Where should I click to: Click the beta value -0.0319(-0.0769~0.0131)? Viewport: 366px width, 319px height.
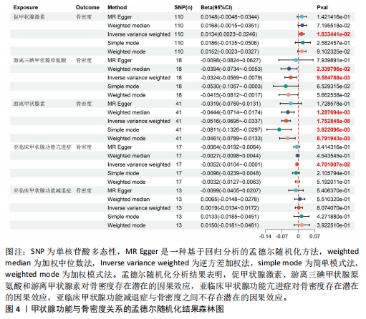[231, 104]
